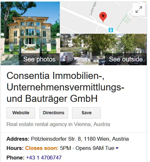Expand the opening hours dropdown arrow

coord(117,148)
